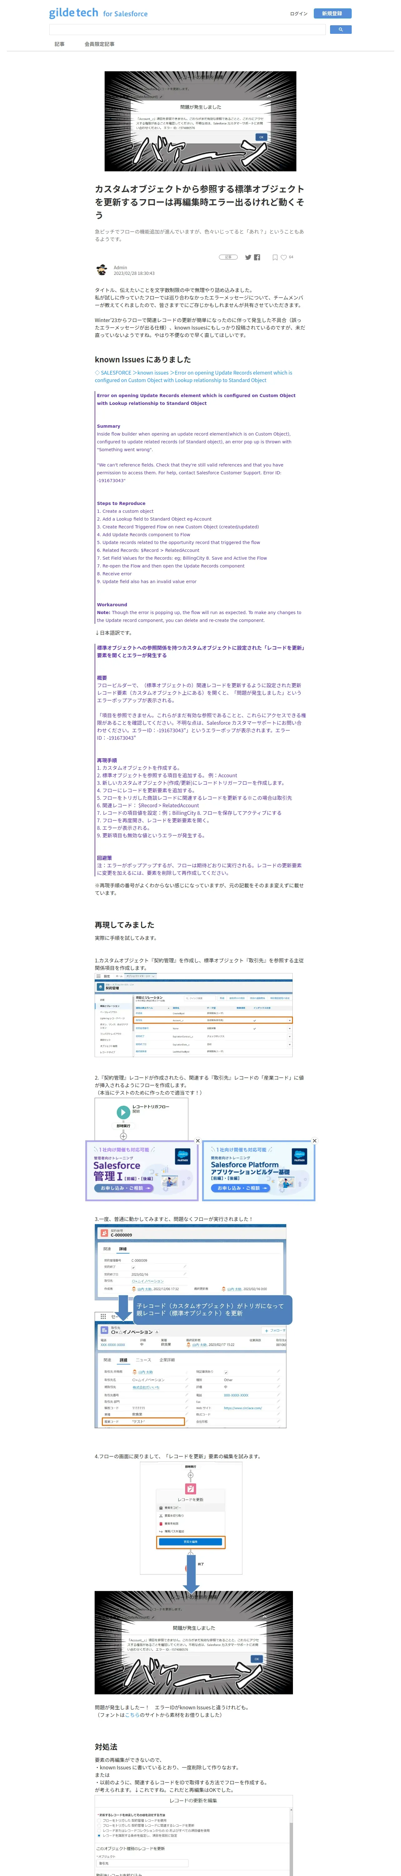Screen dimensions: 401x1876
Task: Click the 対処法 heading
Action: 106,1747
